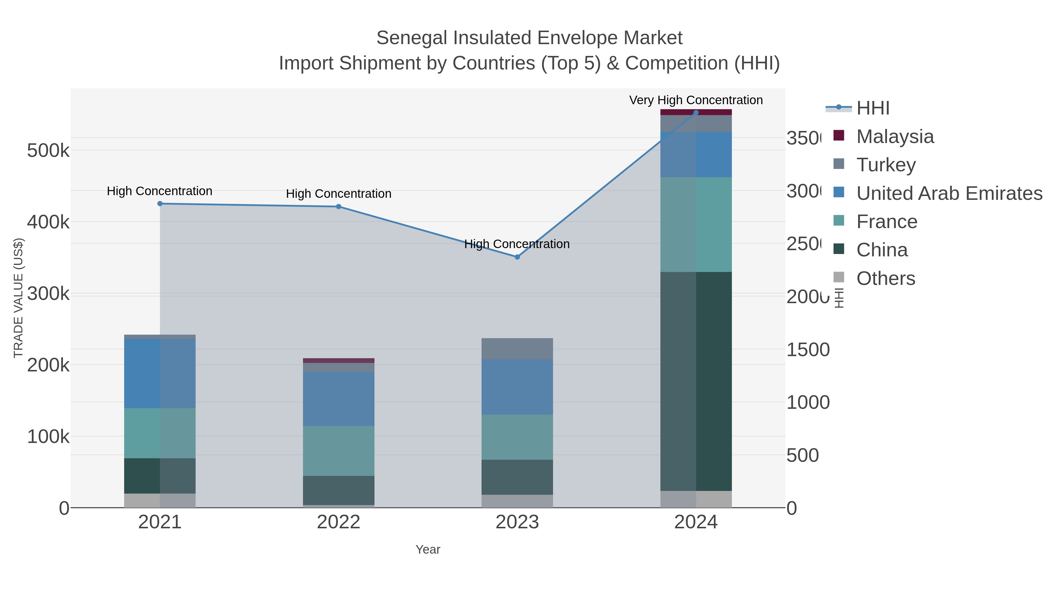Click the United Arab Emirates segment in 2024 bar
This screenshot has width=1059, height=596.
(x=696, y=155)
